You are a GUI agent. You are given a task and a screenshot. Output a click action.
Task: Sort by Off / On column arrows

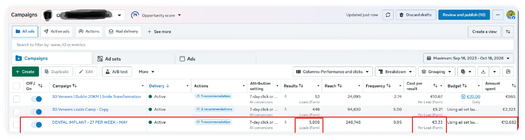pos(40,86)
